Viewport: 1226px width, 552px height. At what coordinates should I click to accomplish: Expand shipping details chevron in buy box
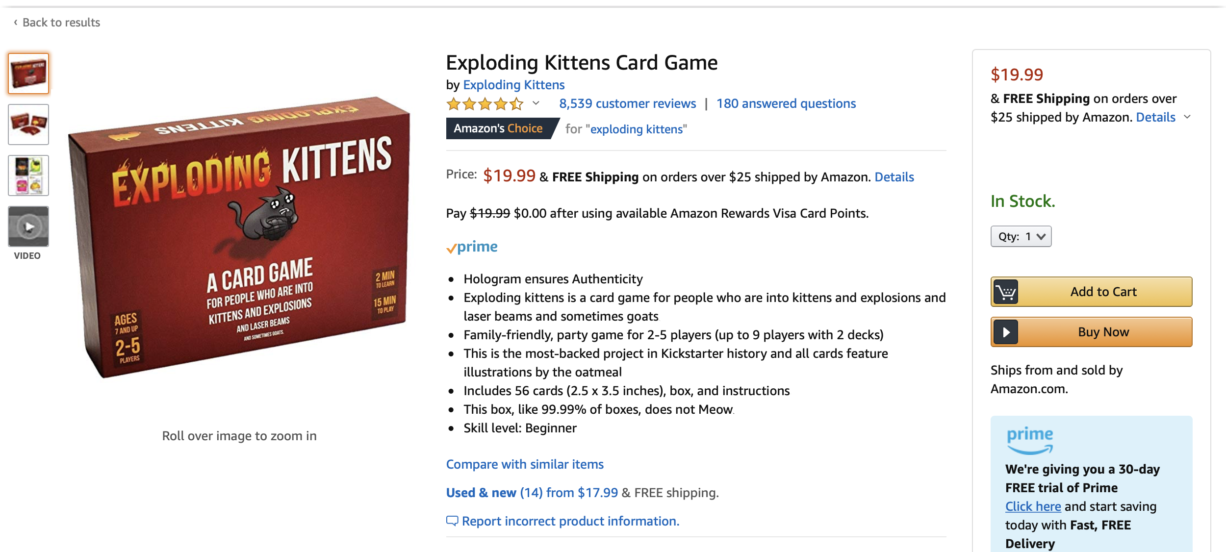tap(1187, 117)
